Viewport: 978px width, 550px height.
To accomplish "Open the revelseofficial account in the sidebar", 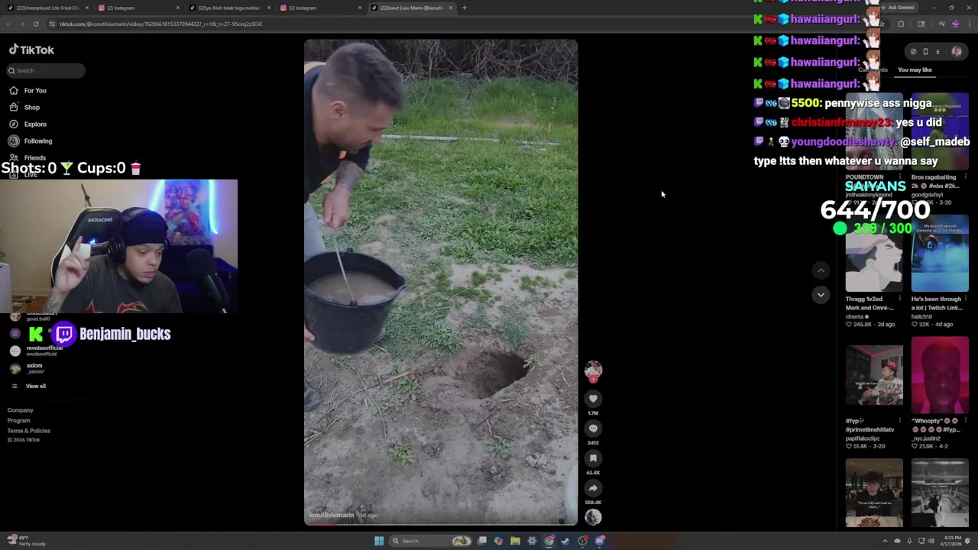I will [x=38, y=351].
